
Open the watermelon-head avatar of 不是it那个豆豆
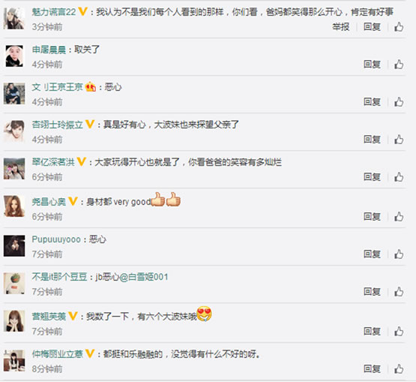(x=14, y=284)
